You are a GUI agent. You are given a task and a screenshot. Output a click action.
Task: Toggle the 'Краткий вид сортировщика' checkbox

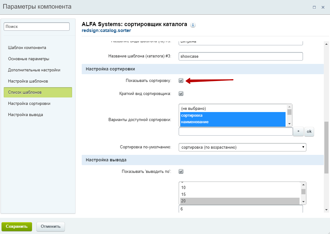[x=181, y=93]
